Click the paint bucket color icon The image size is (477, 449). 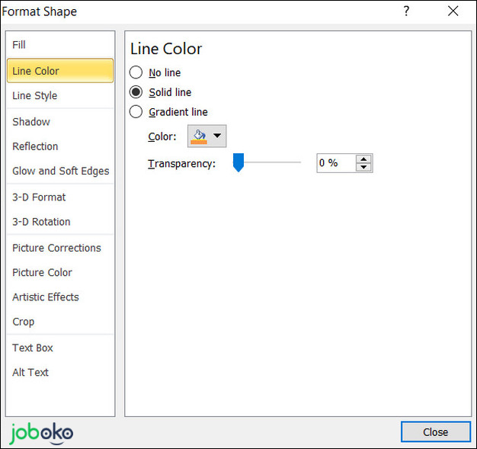(200, 136)
